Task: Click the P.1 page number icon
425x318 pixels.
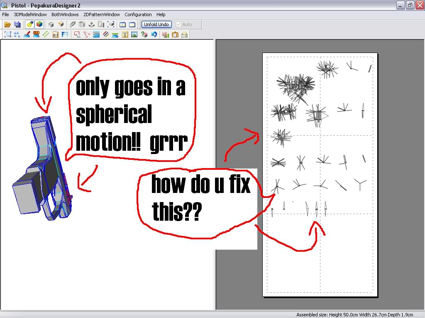Action: [56, 35]
